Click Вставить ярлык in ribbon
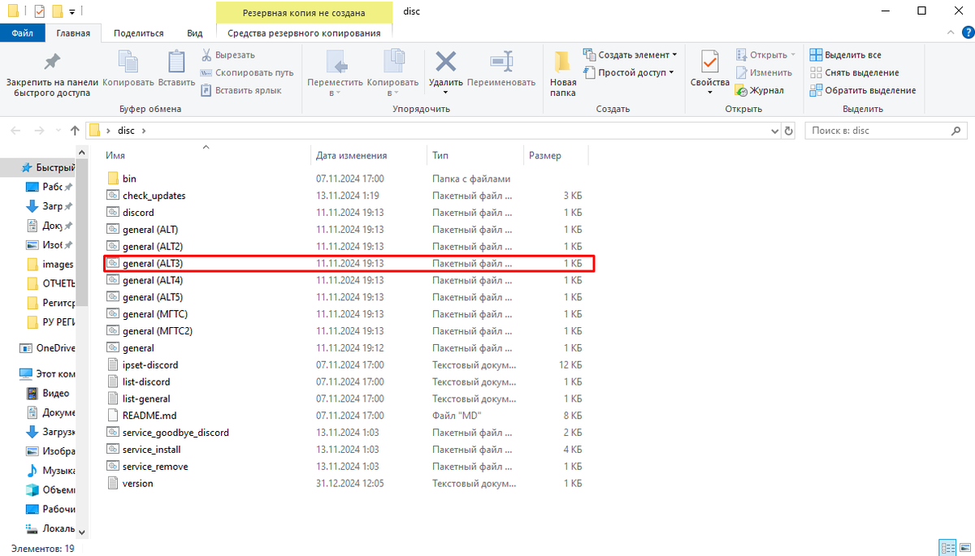975x556 pixels. pos(240,90)
